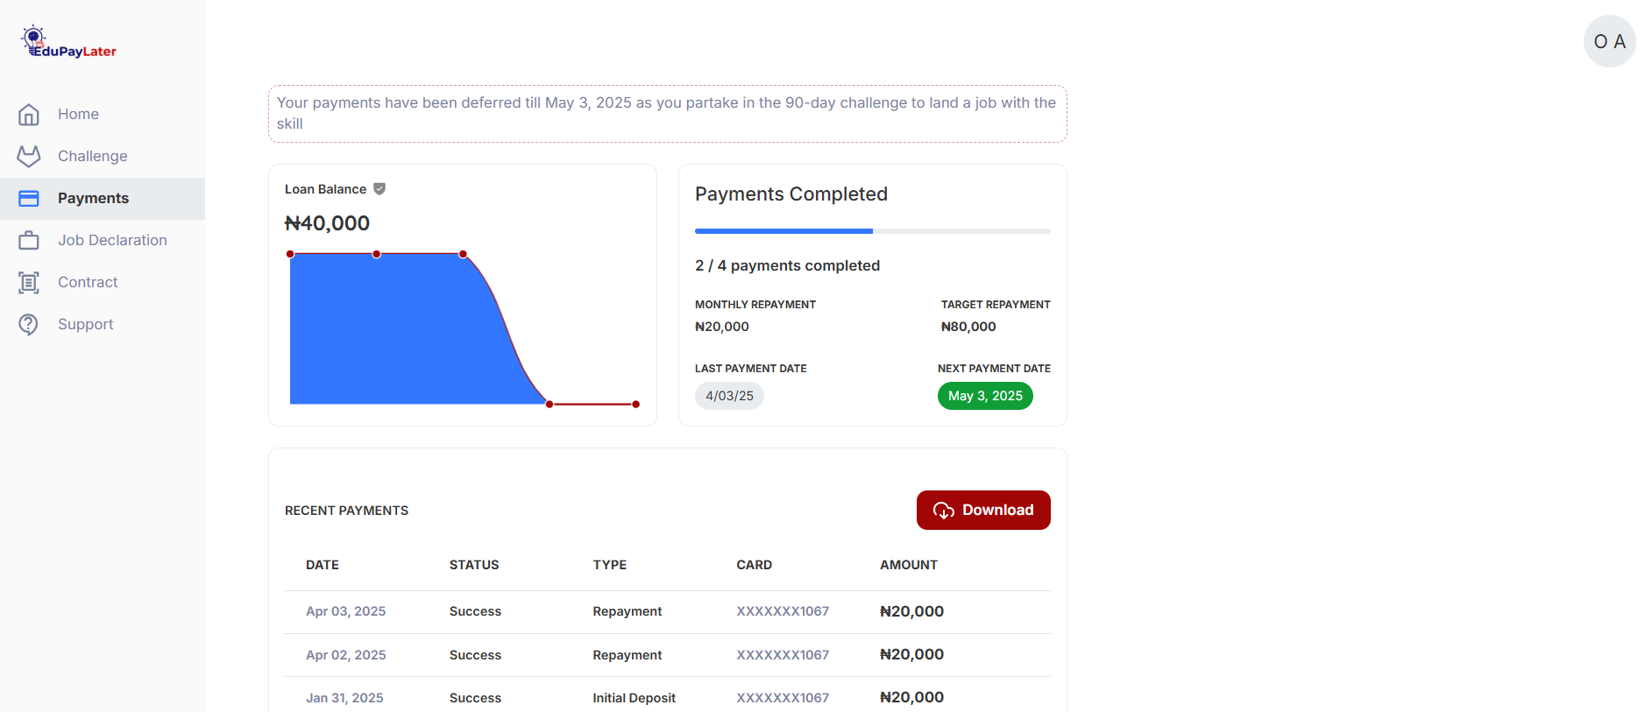
Task: Click the STATUS column header
Action: pyautogui.click(x=474, y=565)
